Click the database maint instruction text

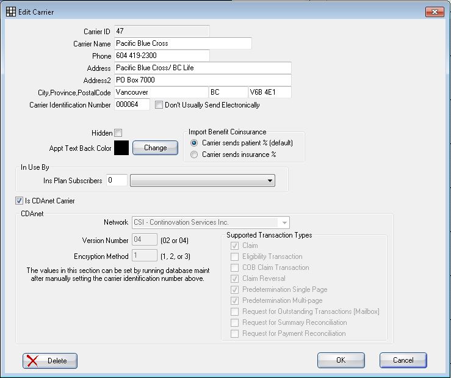point(118,274)
